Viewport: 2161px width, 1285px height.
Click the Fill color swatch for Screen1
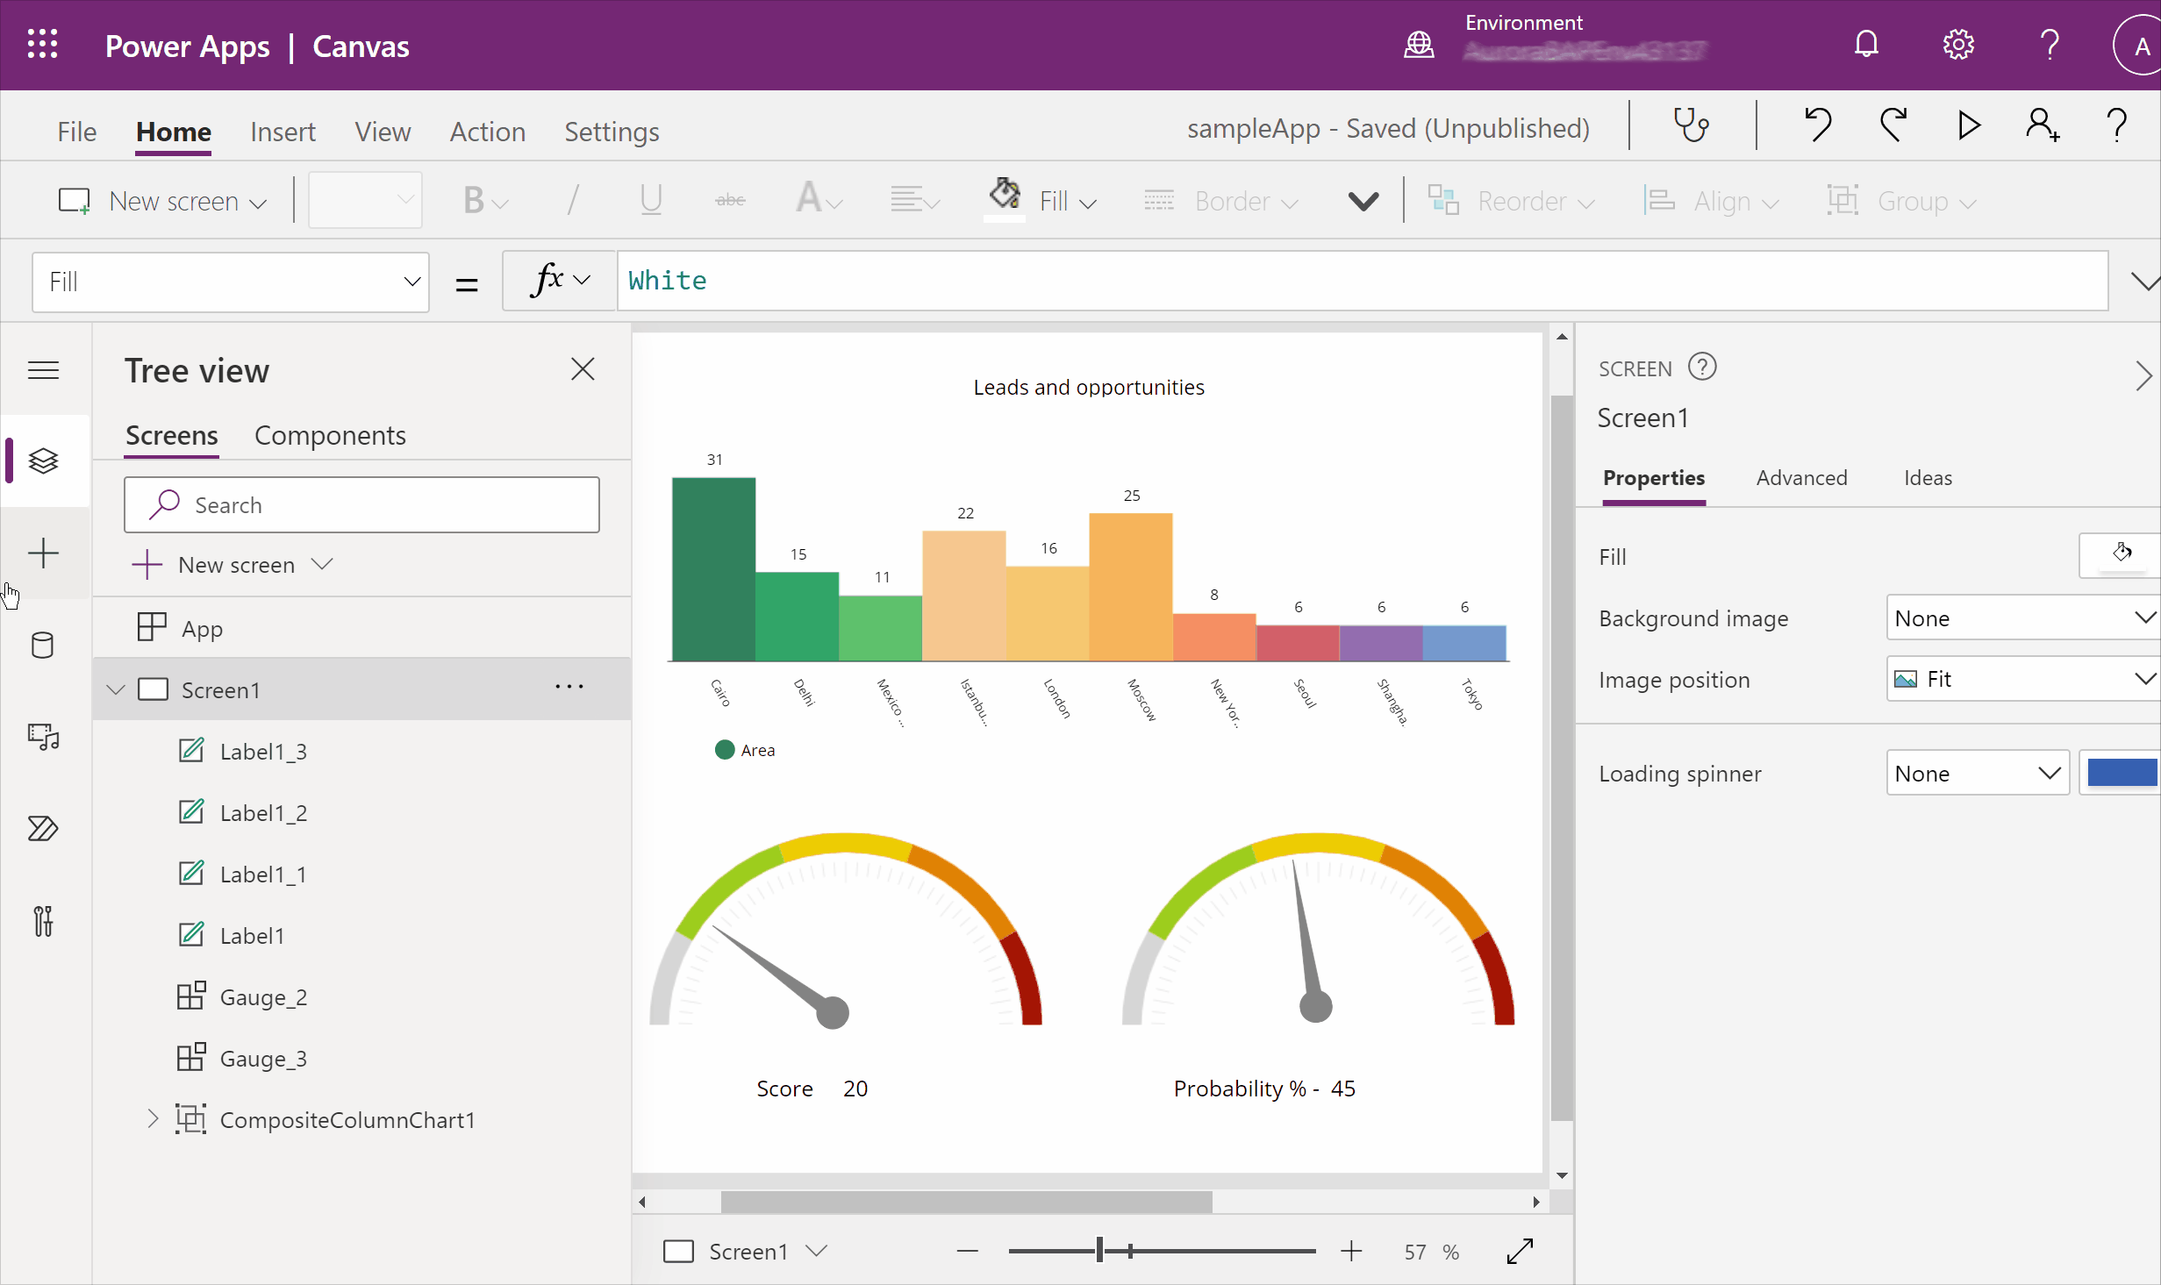2118,553
